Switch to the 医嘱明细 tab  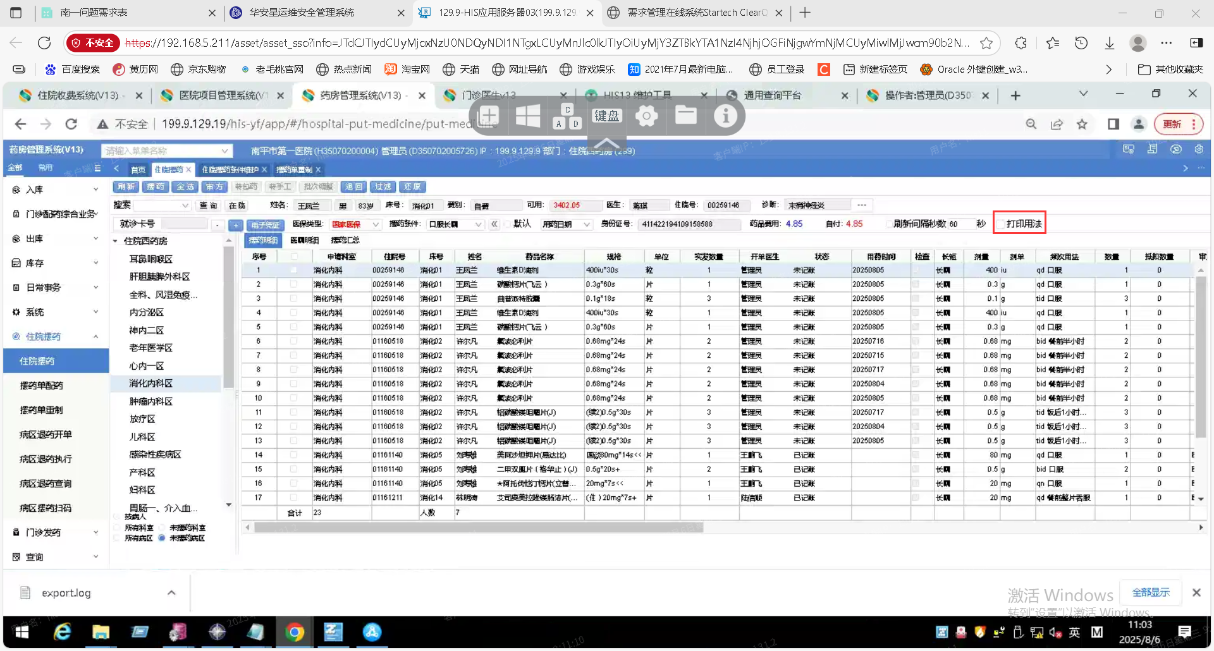(x=304, y=240)
